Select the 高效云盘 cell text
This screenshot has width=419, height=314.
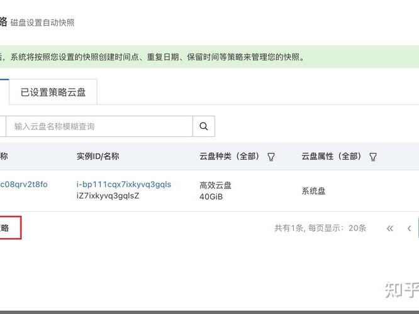(215, 185)
